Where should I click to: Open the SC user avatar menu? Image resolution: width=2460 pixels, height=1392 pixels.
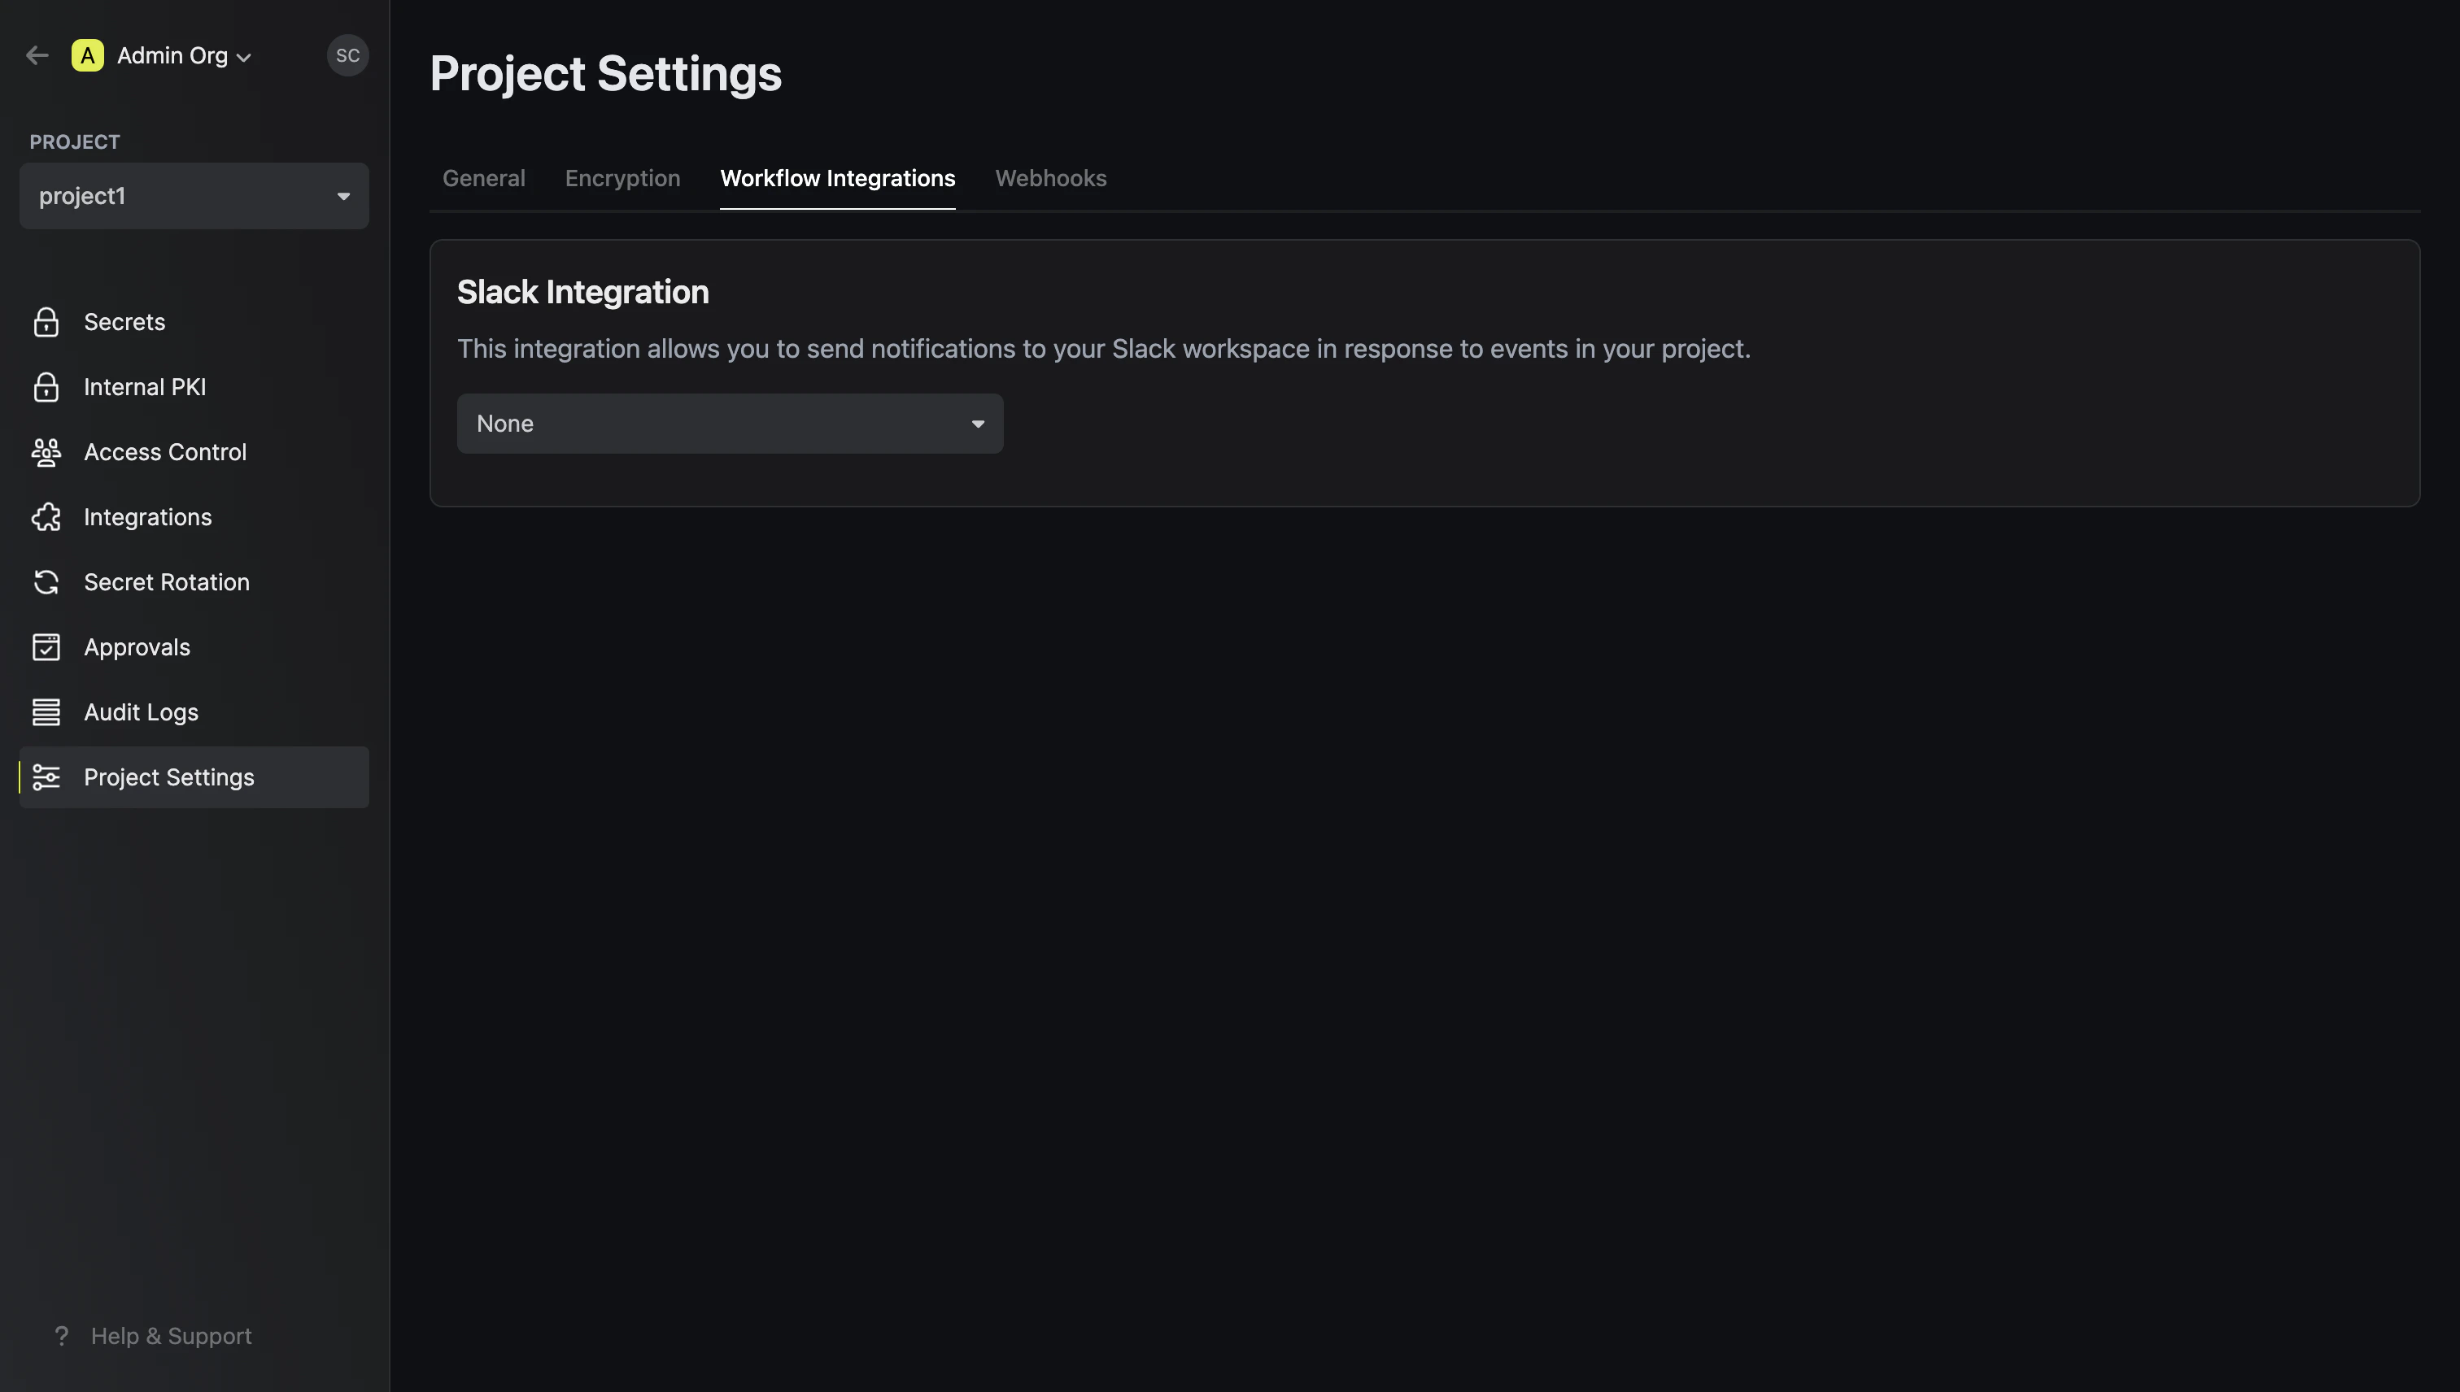347,55
